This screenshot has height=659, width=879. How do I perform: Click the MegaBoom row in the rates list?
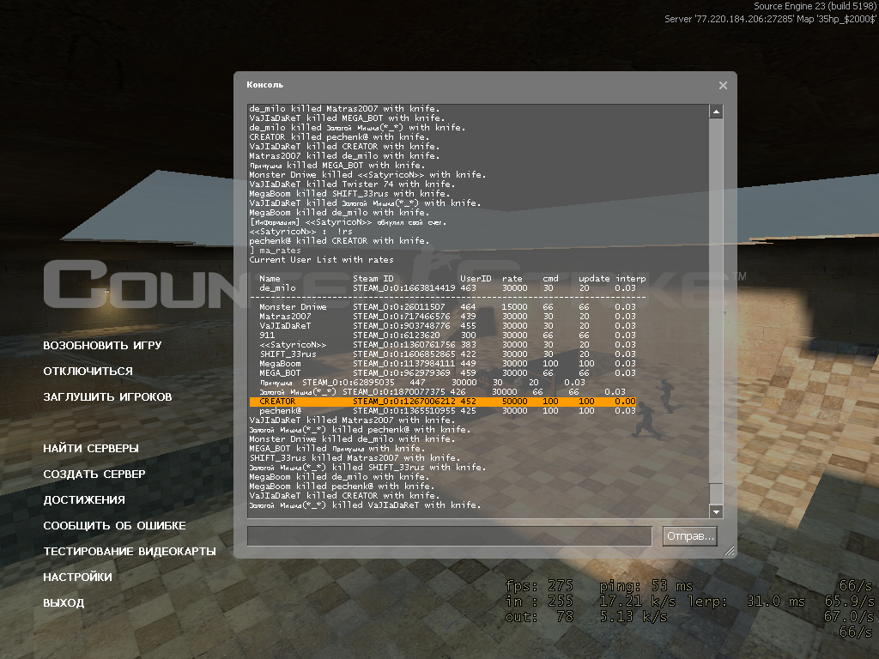tap(447, 364)
